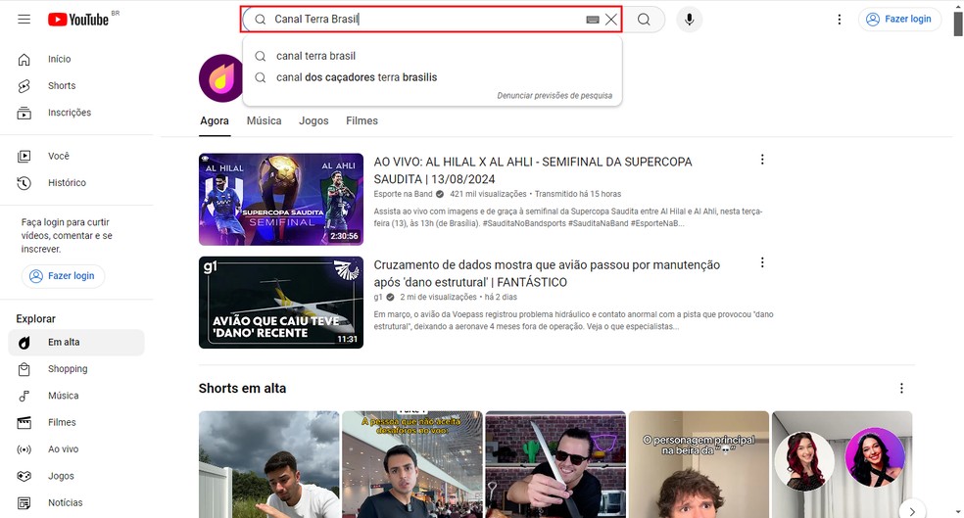
Task: Select Em alta in Explorar
Action: click(x=76, y=343)
